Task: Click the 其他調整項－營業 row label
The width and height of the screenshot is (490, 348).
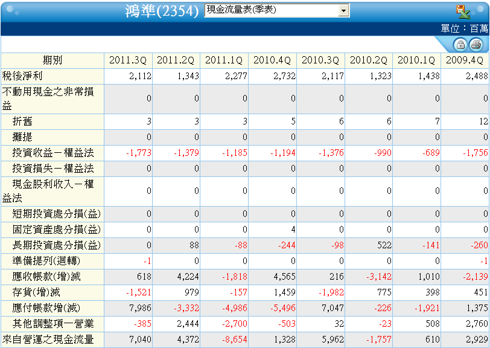Action: (53, 324)
